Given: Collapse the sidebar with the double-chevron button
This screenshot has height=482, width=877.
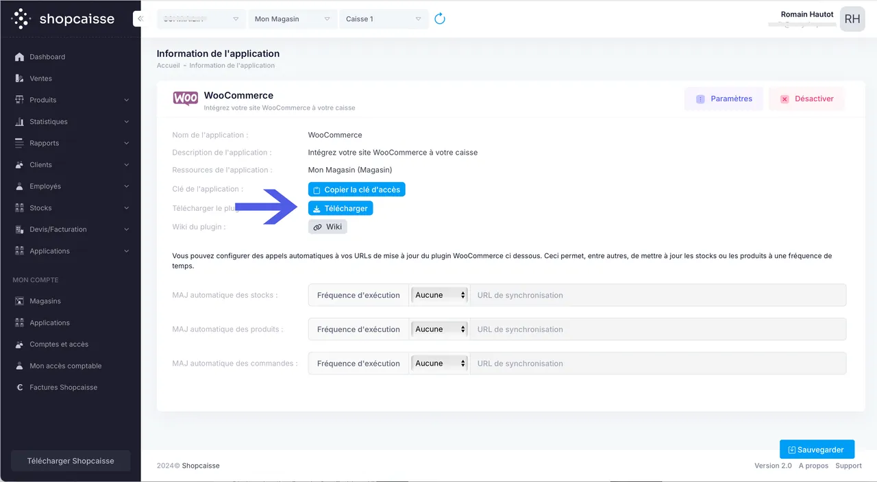Looking at the screenshot, I should (x=140, y=18).
